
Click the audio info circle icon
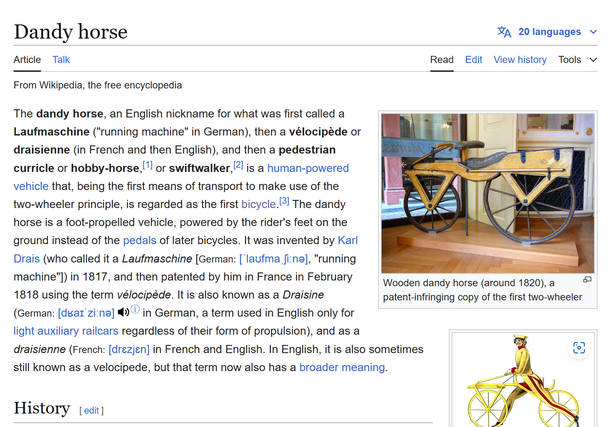click(135, 309)
